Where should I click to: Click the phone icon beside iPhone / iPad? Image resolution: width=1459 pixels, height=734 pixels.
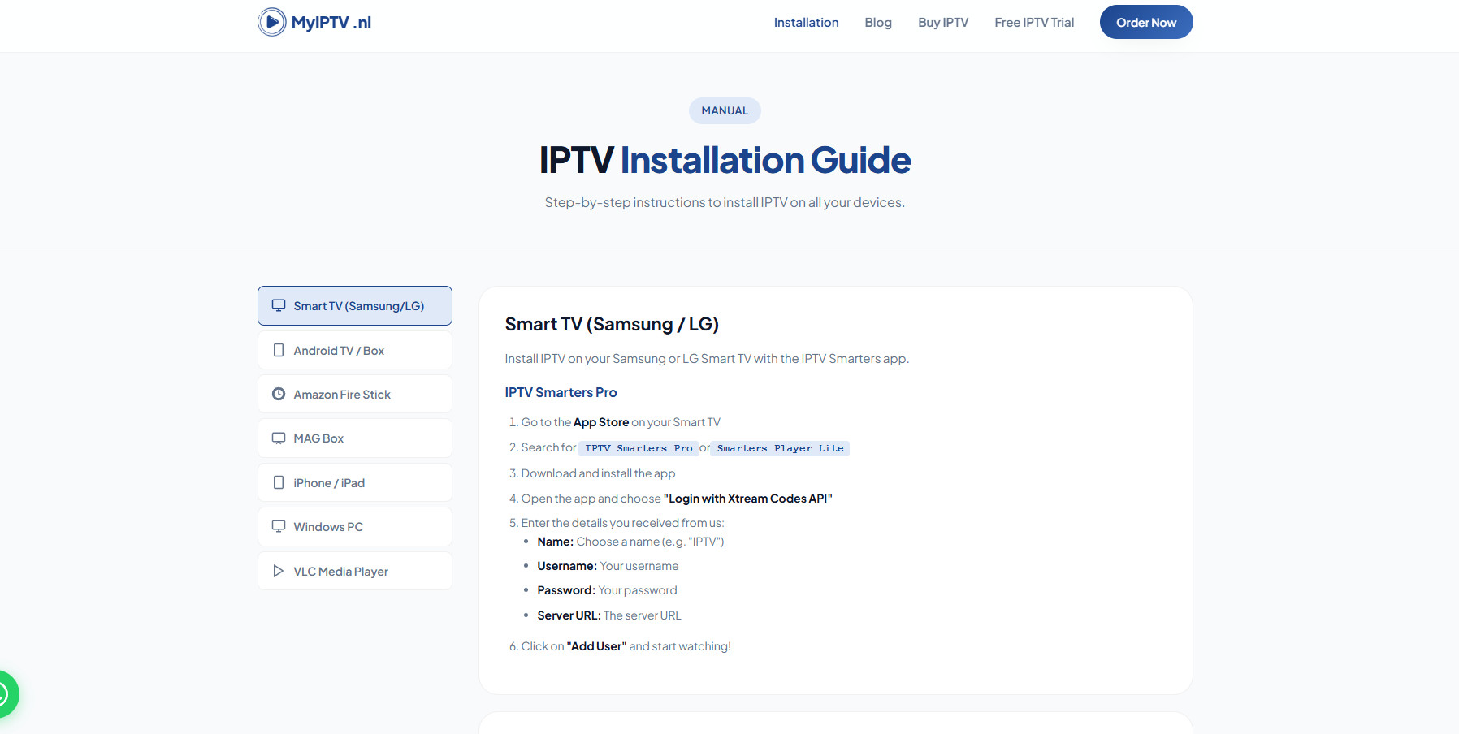click(279, 482)
